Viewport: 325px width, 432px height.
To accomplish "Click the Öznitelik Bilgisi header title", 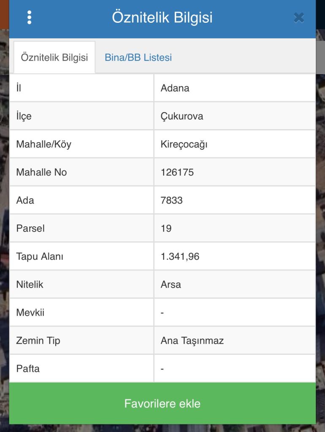I will [162, 18].
